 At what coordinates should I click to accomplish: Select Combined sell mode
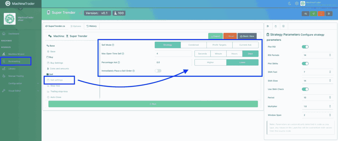[193, 45]
